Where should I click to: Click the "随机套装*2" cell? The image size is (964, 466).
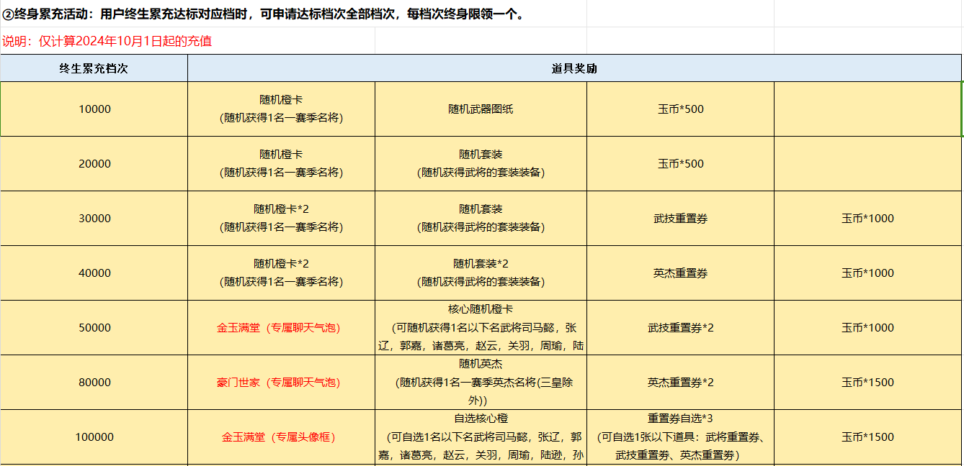click(481, 273)
